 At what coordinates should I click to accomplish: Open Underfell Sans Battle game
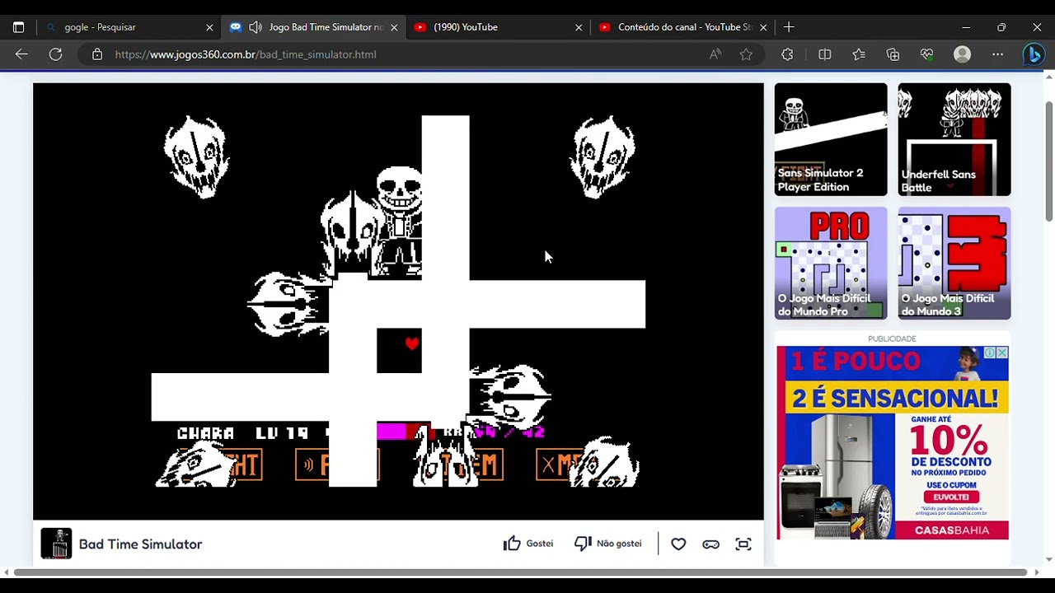click(954, 139)
